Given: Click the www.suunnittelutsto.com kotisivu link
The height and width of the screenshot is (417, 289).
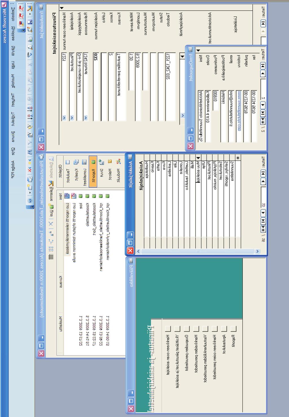Looking at the screenshot, I should tap(239, 111).
